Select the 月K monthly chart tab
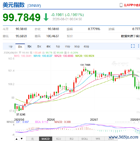The height and width of the screenshot is (141, 140). pyautogui.click(x=39, y=47)
